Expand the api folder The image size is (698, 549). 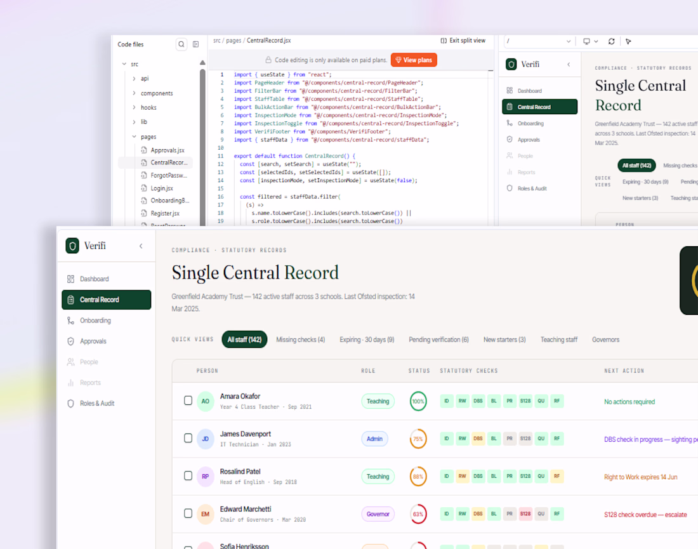134,78
